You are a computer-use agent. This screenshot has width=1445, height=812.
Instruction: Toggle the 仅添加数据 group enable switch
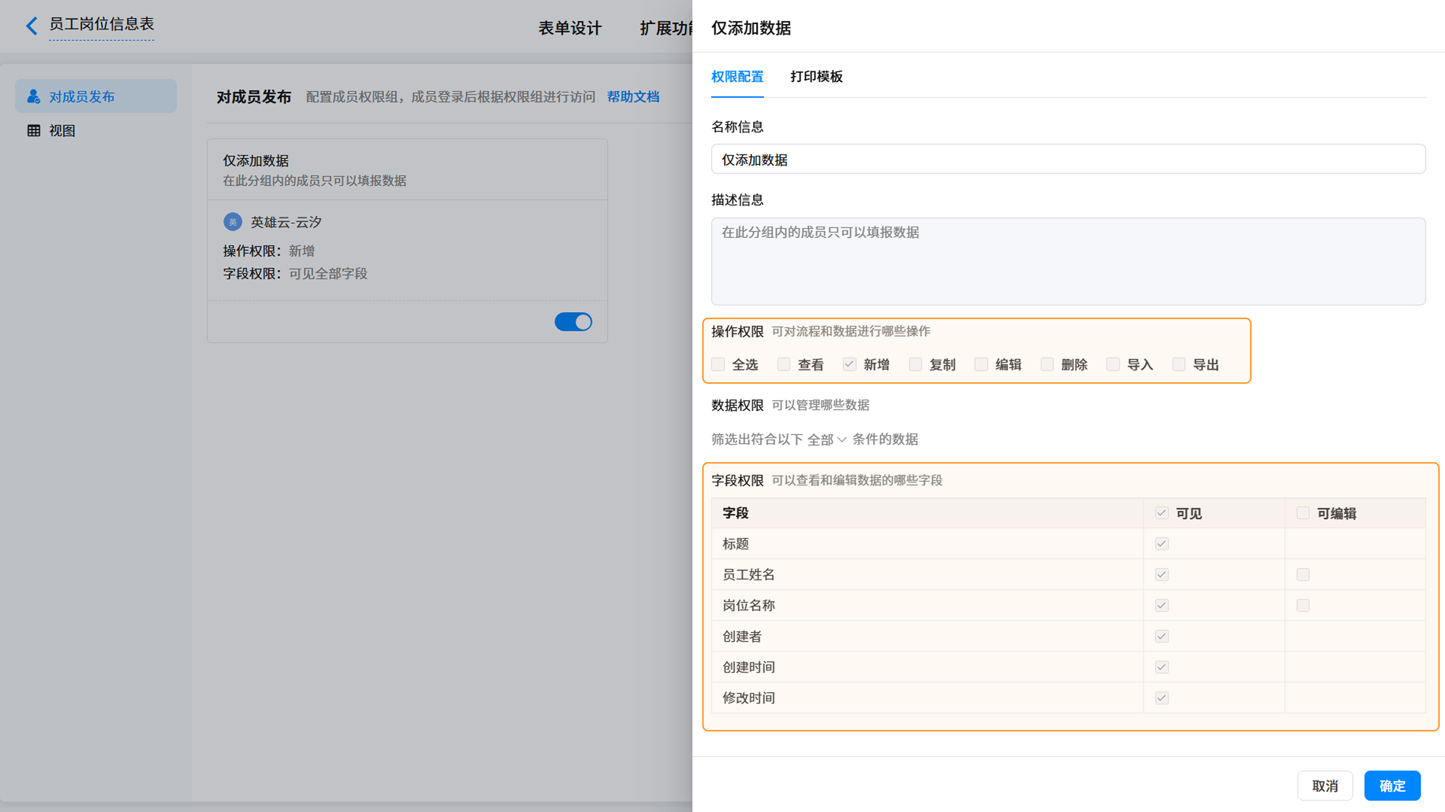pyautogui.click(x=573, y=322)
